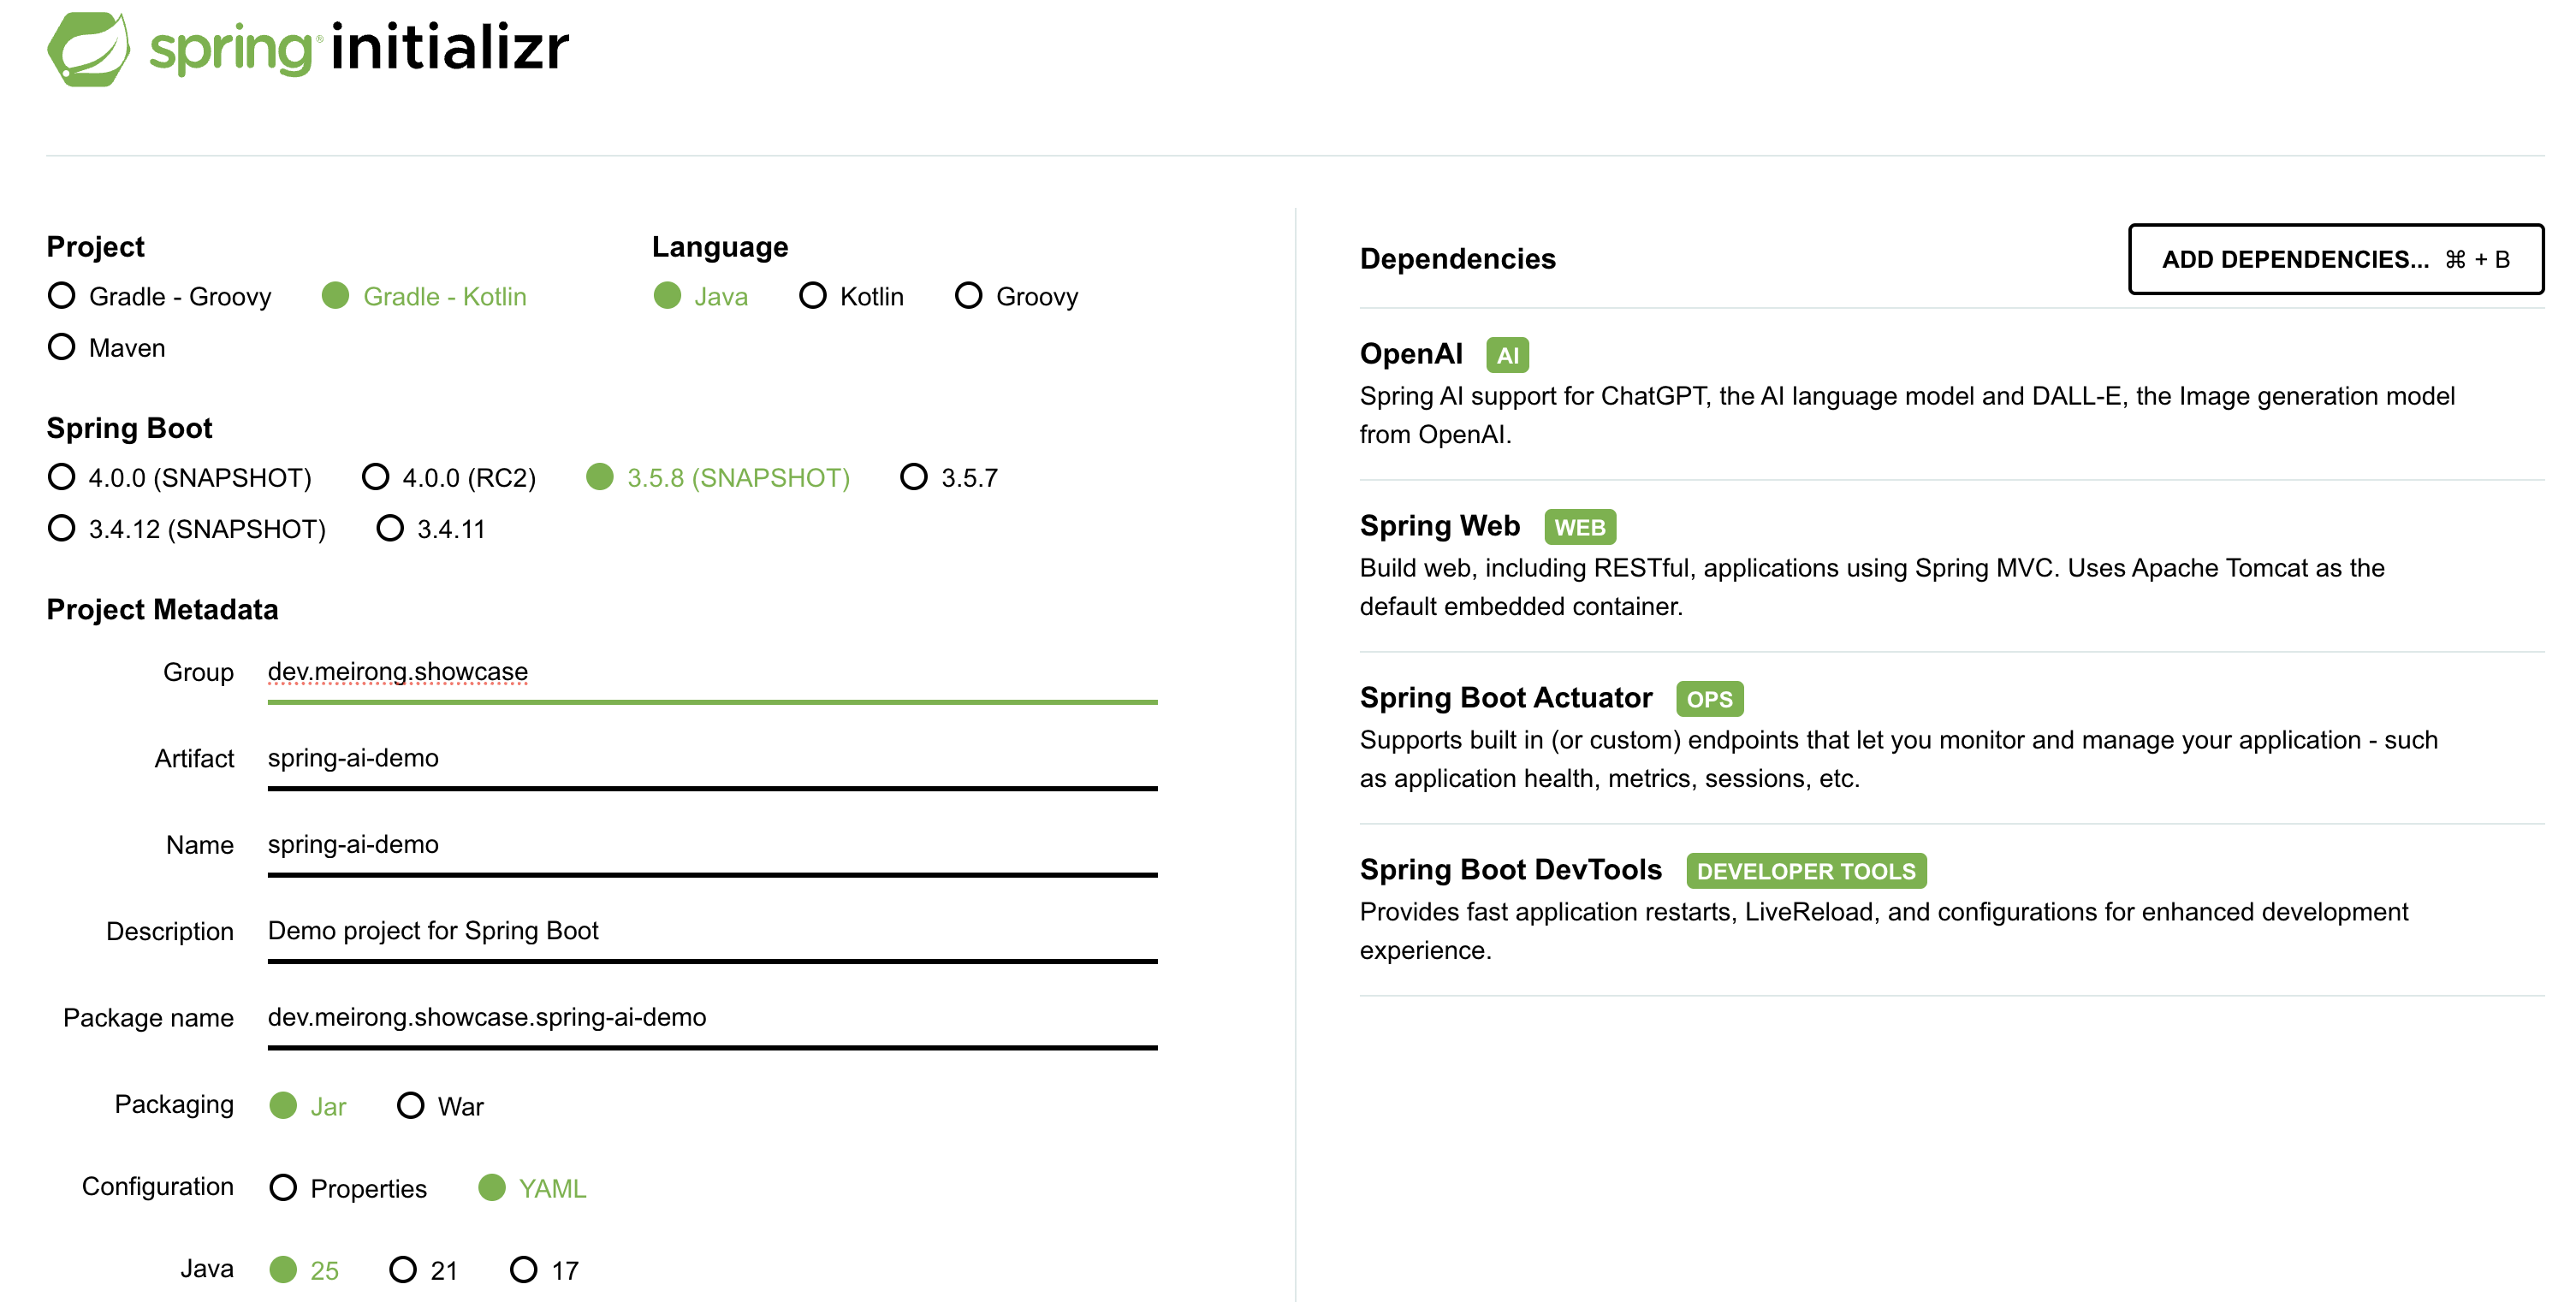The image size is (2576, 1302).
Task: Click the AI tag badge beside OpenAI
Action: tap(1506, 355)
